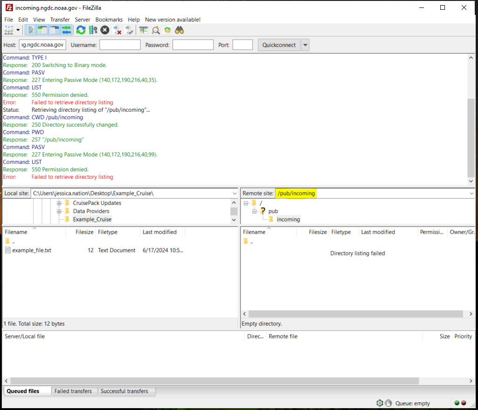This screenshot has height=410, width=478.
Task: Click the remote file list horizontal scrollbar
Action: click(355, 314)
